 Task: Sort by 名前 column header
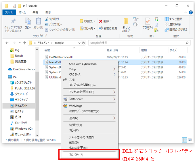click(x=47, y=50)
